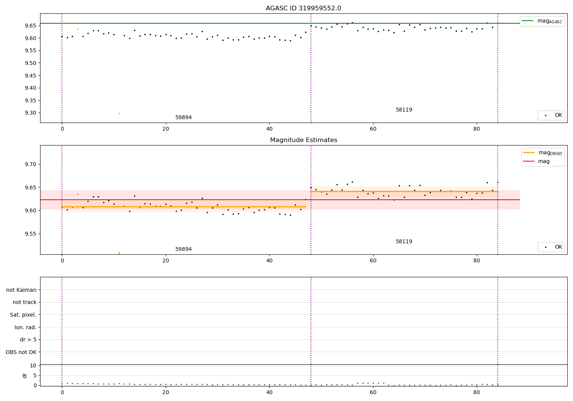573x401 pixels.
Task: Click the 'dr' y-axis label
Action: 25,375
